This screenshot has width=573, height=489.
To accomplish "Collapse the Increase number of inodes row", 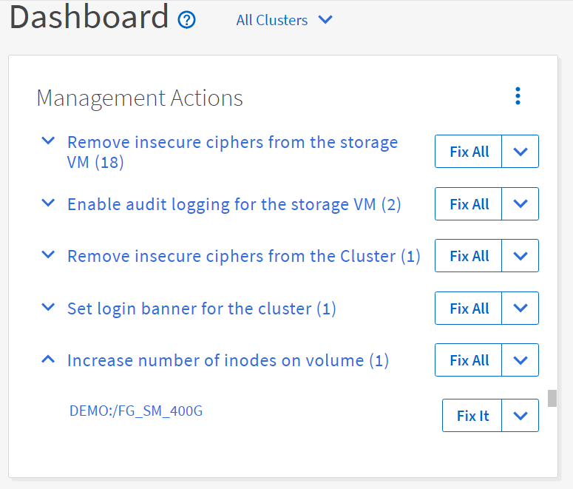I will pyautogui.click(x=48, y=360).
